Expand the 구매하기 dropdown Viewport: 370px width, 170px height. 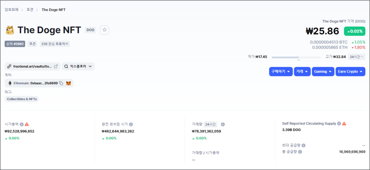281,71
